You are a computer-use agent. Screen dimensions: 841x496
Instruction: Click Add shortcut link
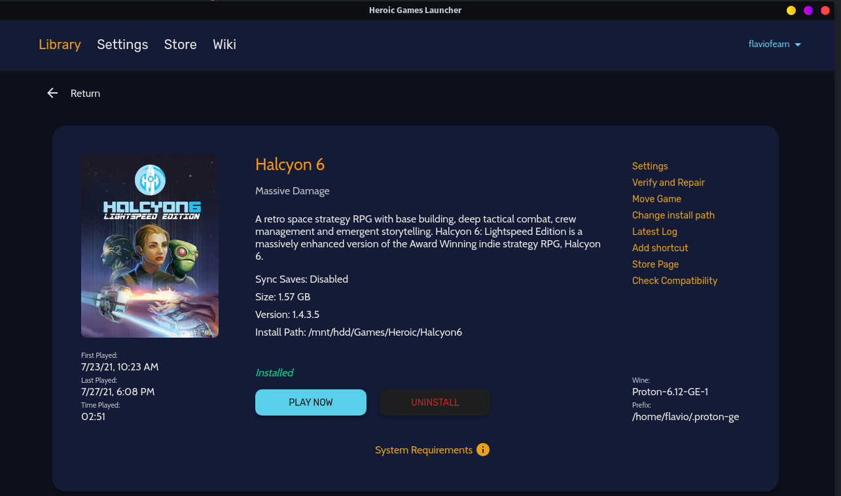660,248
